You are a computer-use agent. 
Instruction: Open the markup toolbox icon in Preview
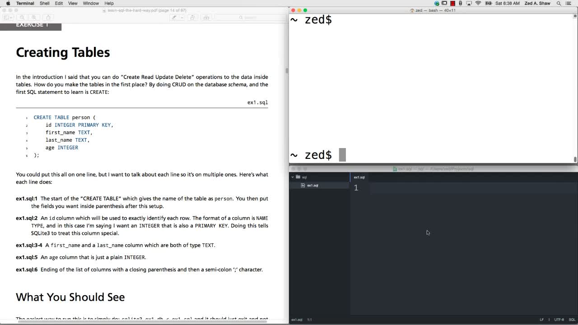(x=206, y=18)
